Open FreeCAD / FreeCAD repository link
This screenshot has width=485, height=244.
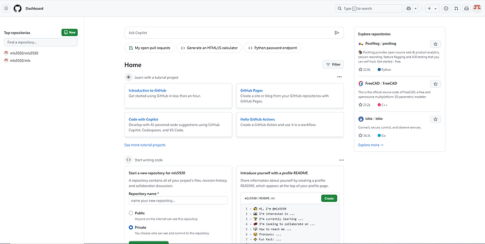click(381, 84)
